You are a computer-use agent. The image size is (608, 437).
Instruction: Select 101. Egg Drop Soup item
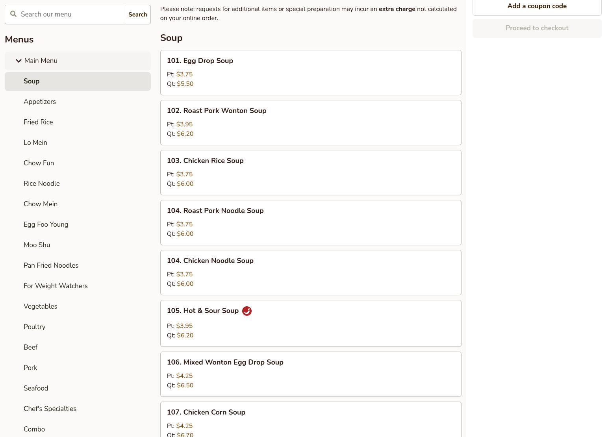[310, 72]
